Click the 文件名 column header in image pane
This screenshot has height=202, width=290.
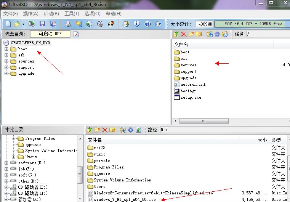(181, 44)
